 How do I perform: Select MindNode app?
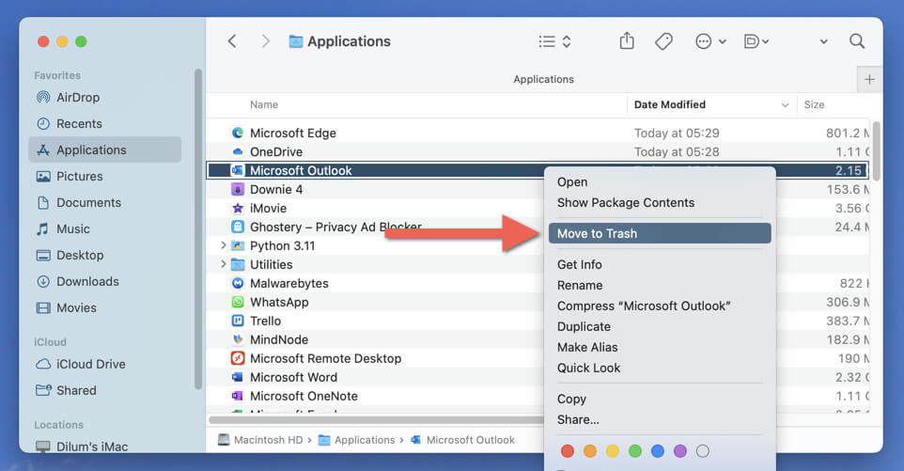[x=375, y=340]
